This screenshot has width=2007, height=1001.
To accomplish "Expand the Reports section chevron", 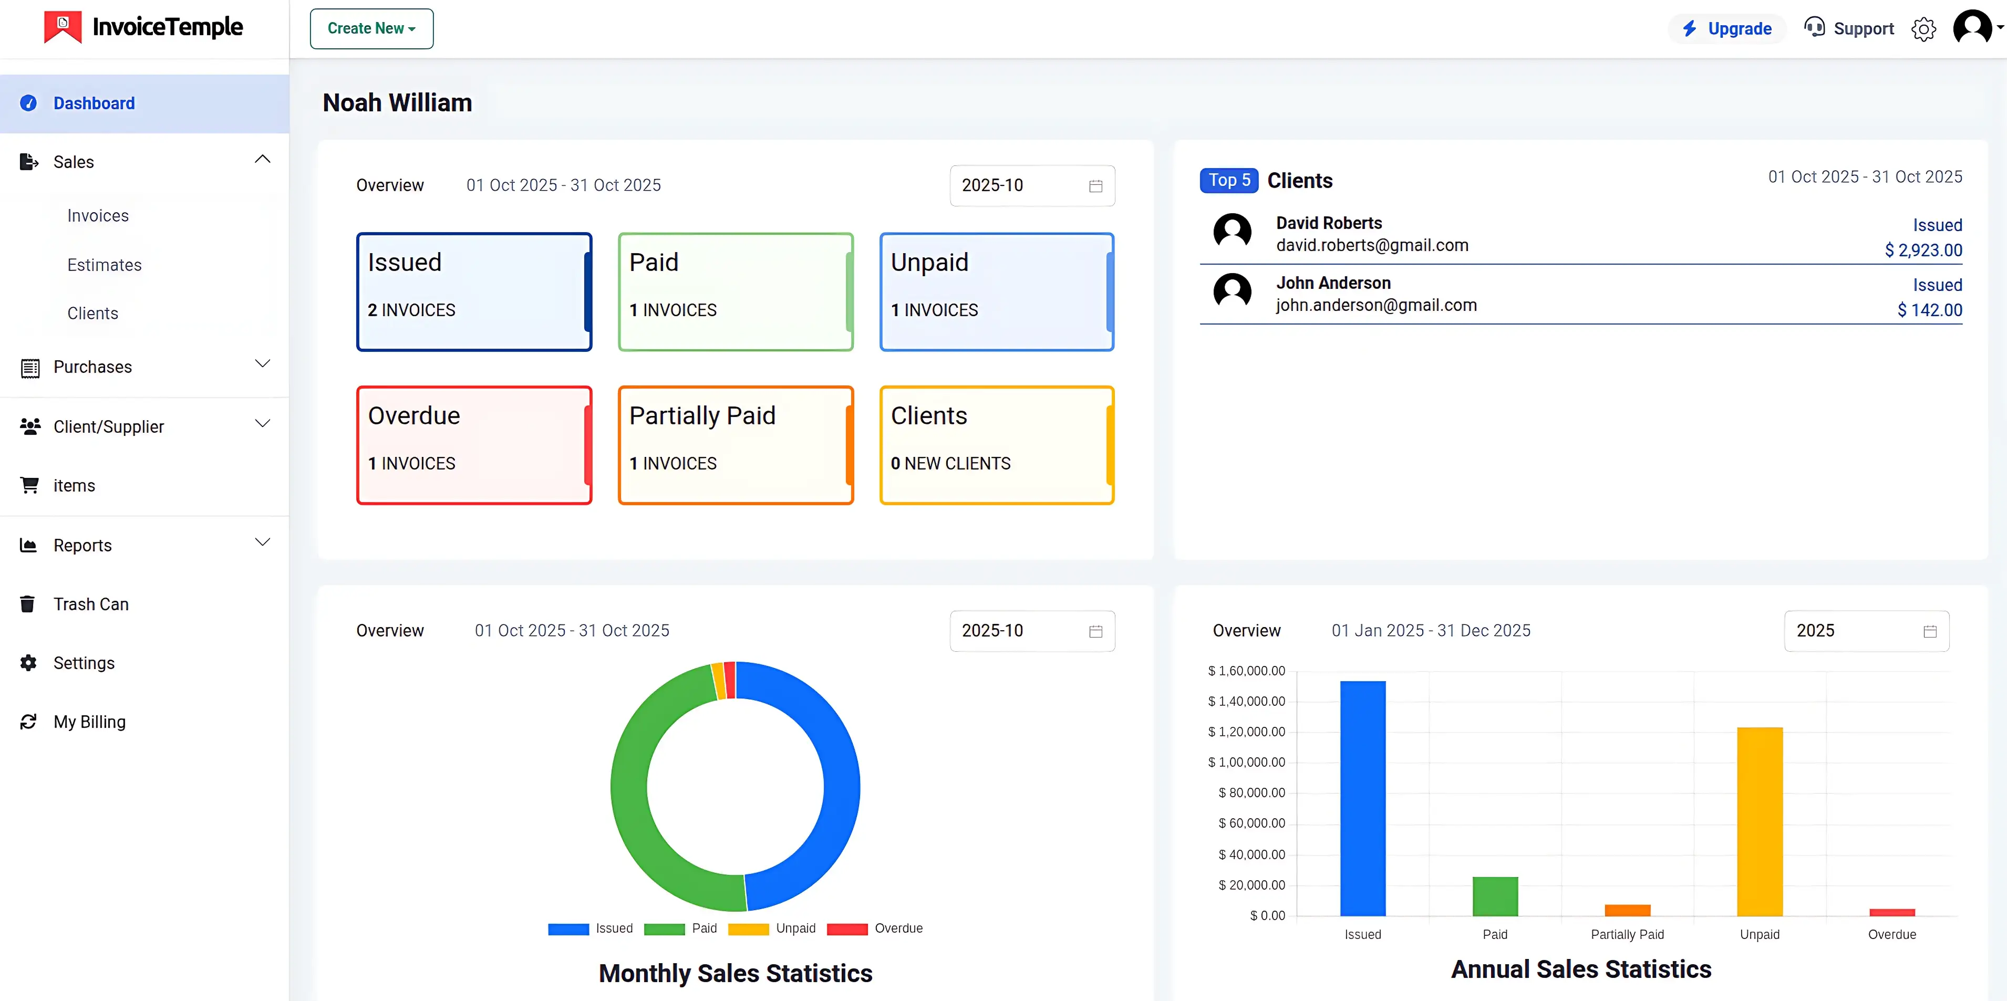I will point(263,542).
